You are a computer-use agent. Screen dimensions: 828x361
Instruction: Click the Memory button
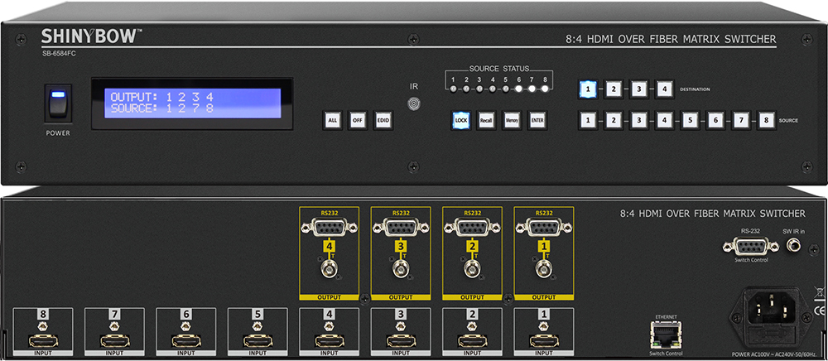pyautogui.click(x=511, y=120)
